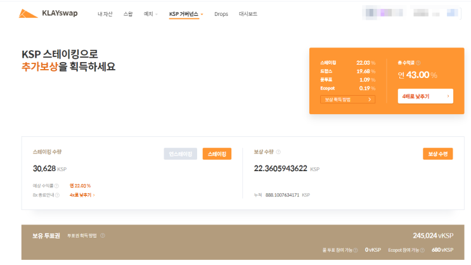
Task: Click the orange 스테이킹 button
Action: 217,154
